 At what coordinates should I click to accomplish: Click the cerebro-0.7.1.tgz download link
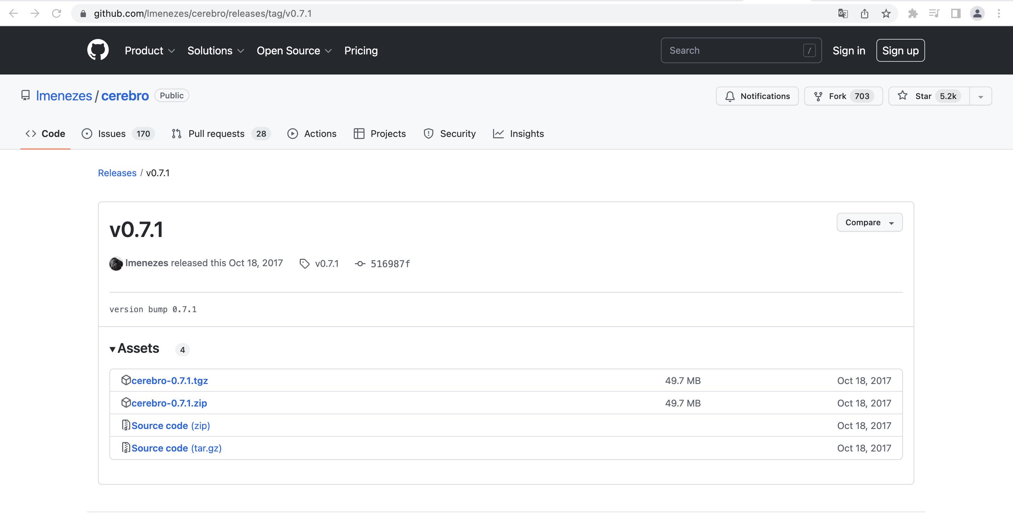coord(170,380)
